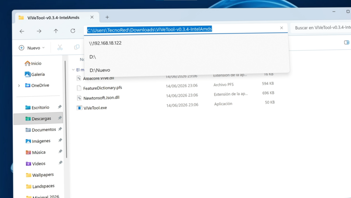Screen dimensions: 351x198
Task: Select the ViVeTool.exe file
Action: point(95,108)
